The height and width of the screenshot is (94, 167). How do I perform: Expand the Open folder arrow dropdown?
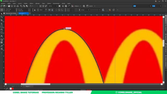click(x=7, y=6)
